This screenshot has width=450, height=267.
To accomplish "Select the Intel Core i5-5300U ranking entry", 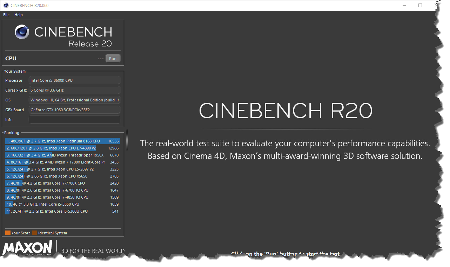I will click(60, 211).
